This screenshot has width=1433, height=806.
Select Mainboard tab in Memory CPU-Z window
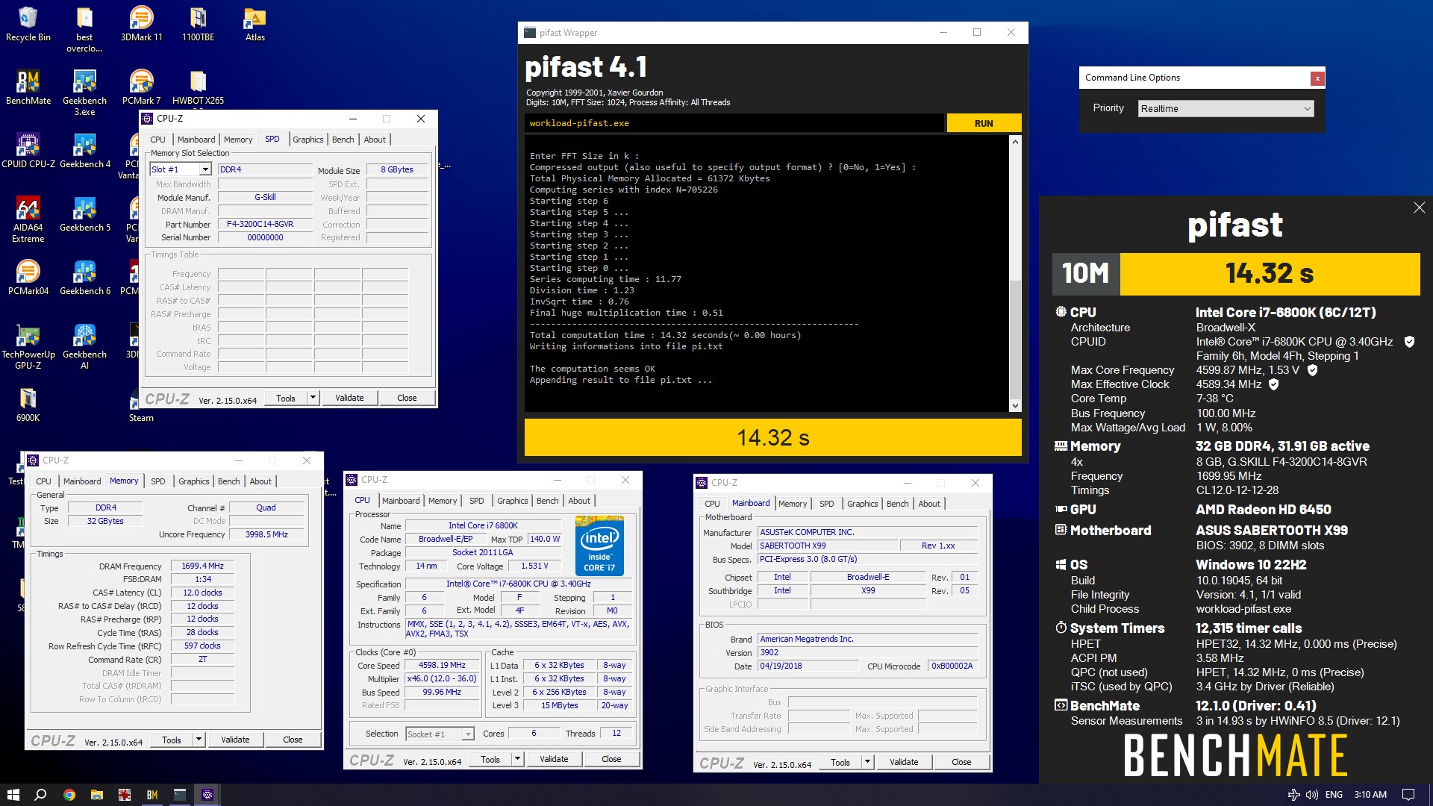pyautogui.click(x=82, y=481)
